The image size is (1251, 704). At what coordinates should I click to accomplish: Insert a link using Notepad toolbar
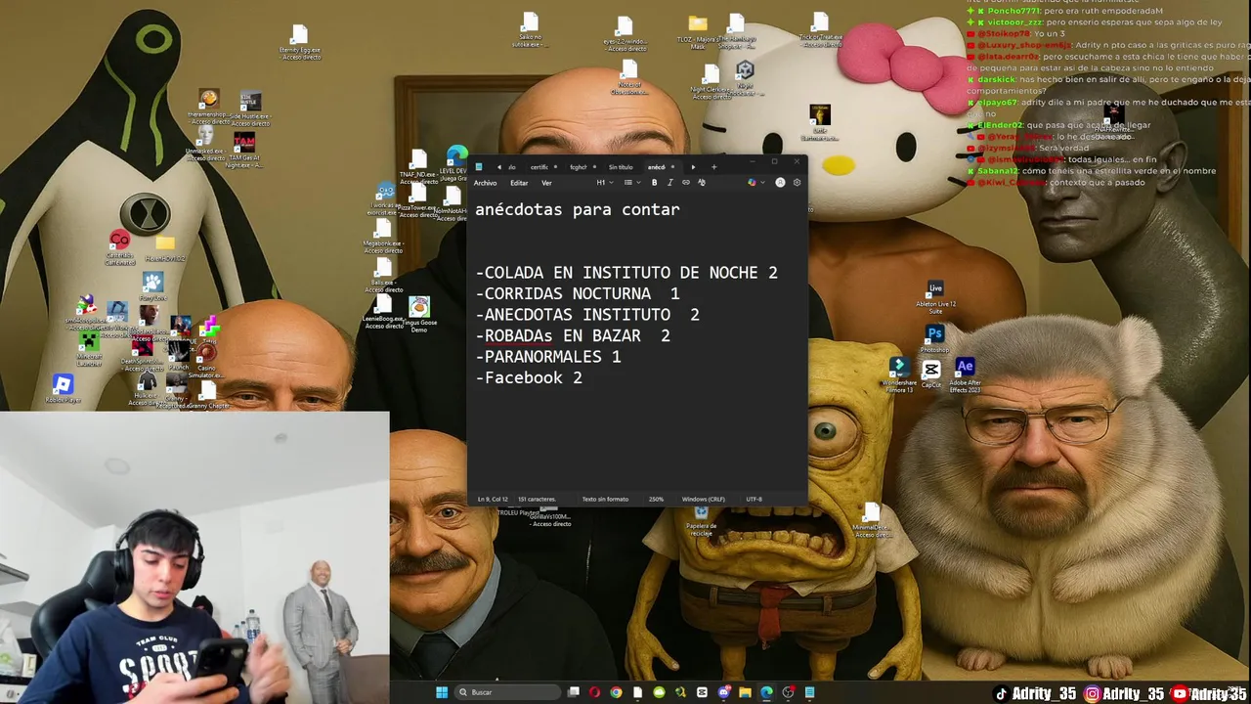click(685, 183)
